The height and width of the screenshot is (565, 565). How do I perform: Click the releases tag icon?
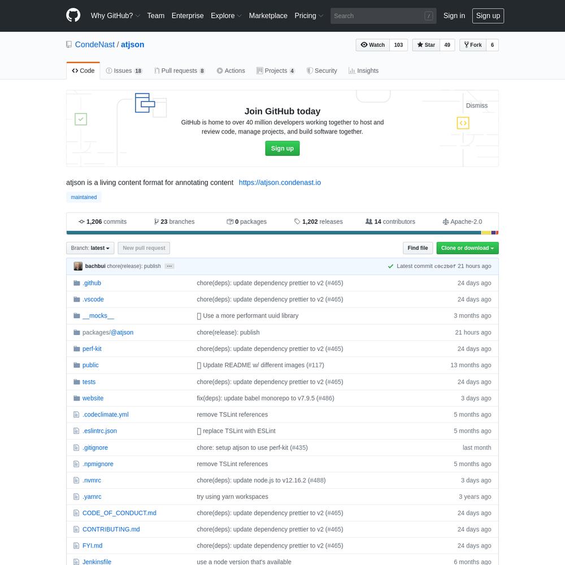pos(297,221)
